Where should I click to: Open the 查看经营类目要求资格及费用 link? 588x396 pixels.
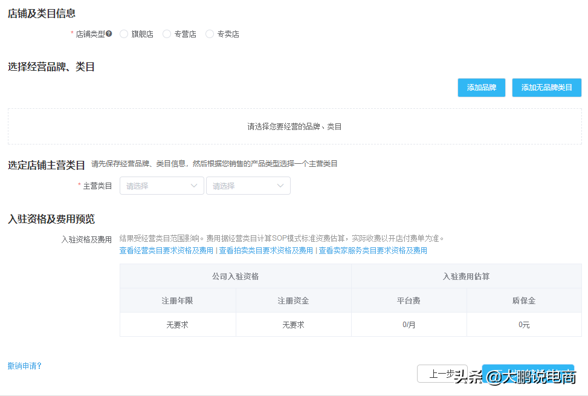[166, 250]
